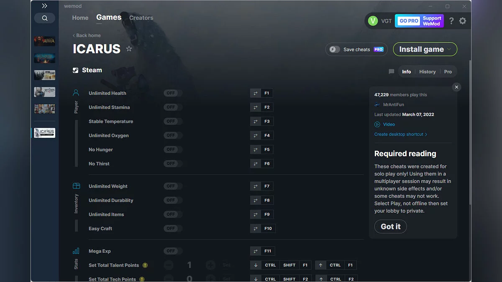
Task: Open settings with the gear icon
Action: pos(463,21)
